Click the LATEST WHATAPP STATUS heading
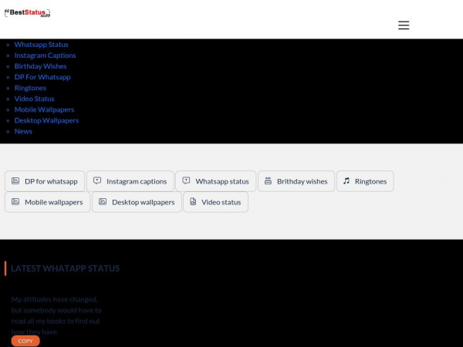Viewport: 463px width, 347px height. tap(66, 268)
